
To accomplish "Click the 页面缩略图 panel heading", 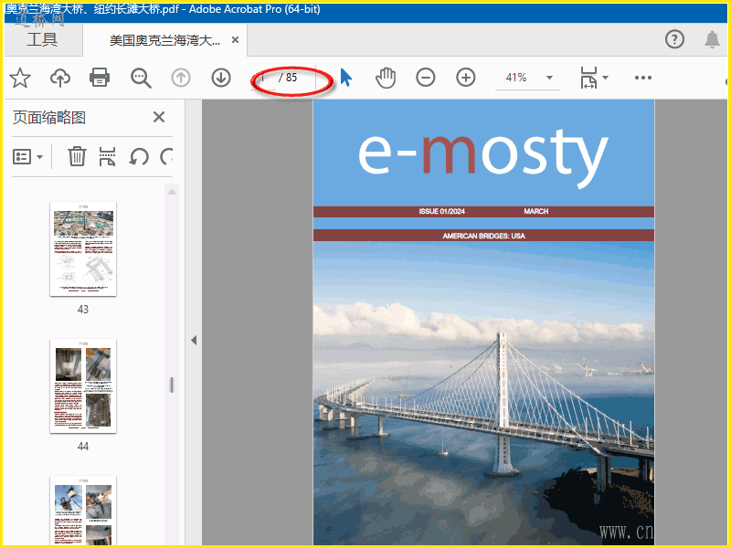I will (49, 118).
